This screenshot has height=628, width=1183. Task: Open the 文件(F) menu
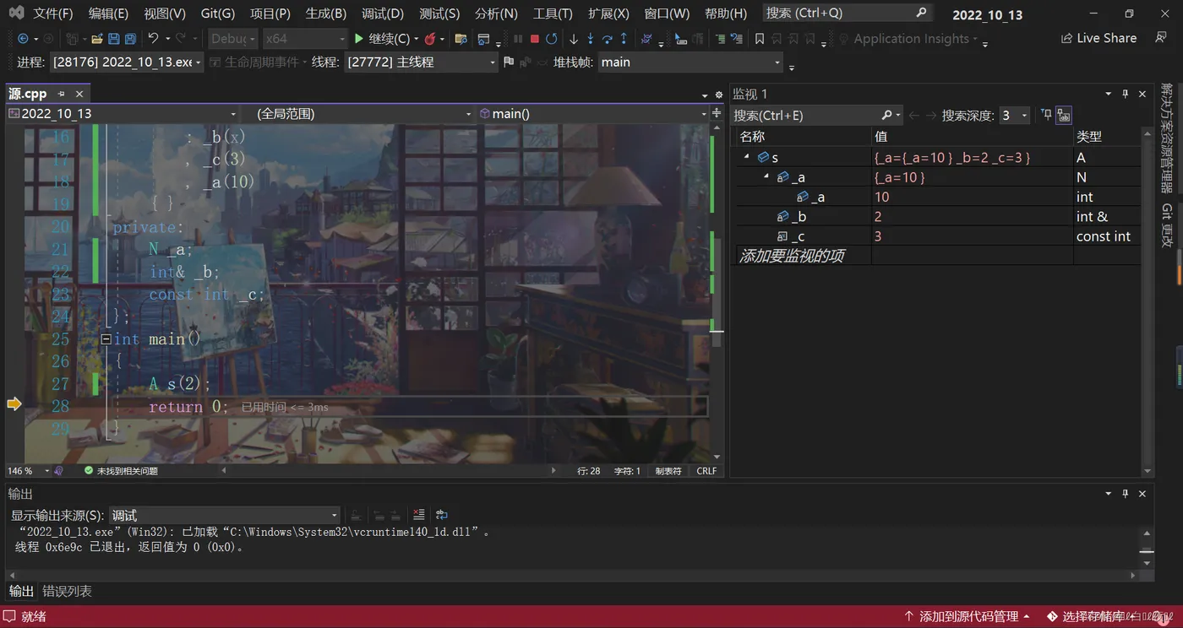[x=53, y=14]
